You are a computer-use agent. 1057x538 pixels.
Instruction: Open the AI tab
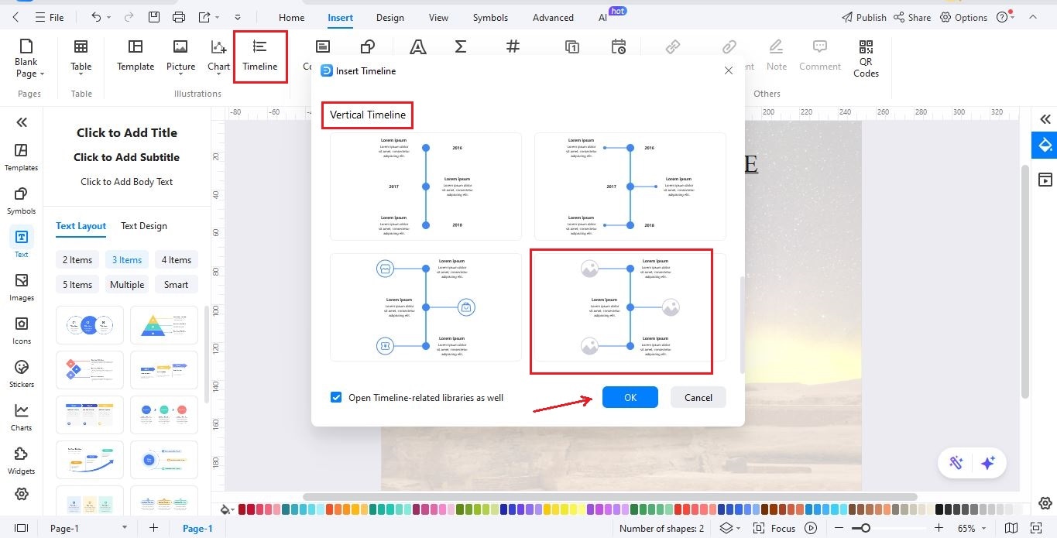click(x=602, y=17)
